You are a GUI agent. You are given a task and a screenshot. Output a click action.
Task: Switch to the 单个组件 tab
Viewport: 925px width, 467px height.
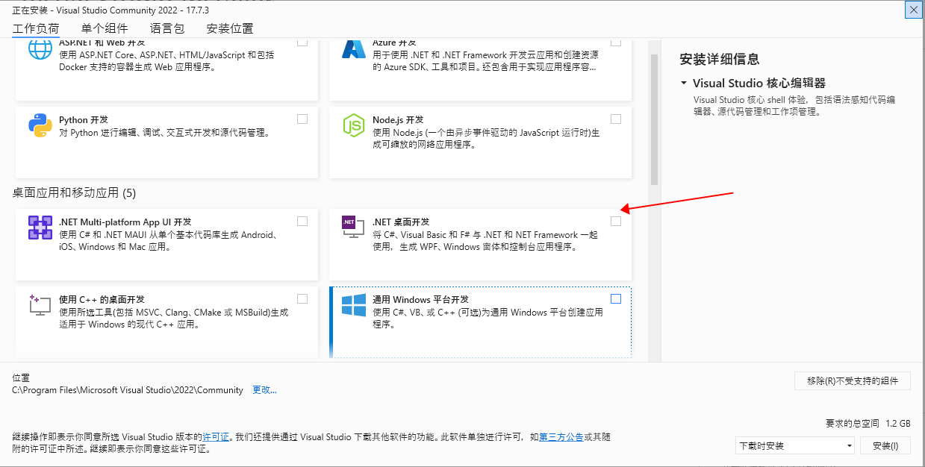click(x=105, y=29)
